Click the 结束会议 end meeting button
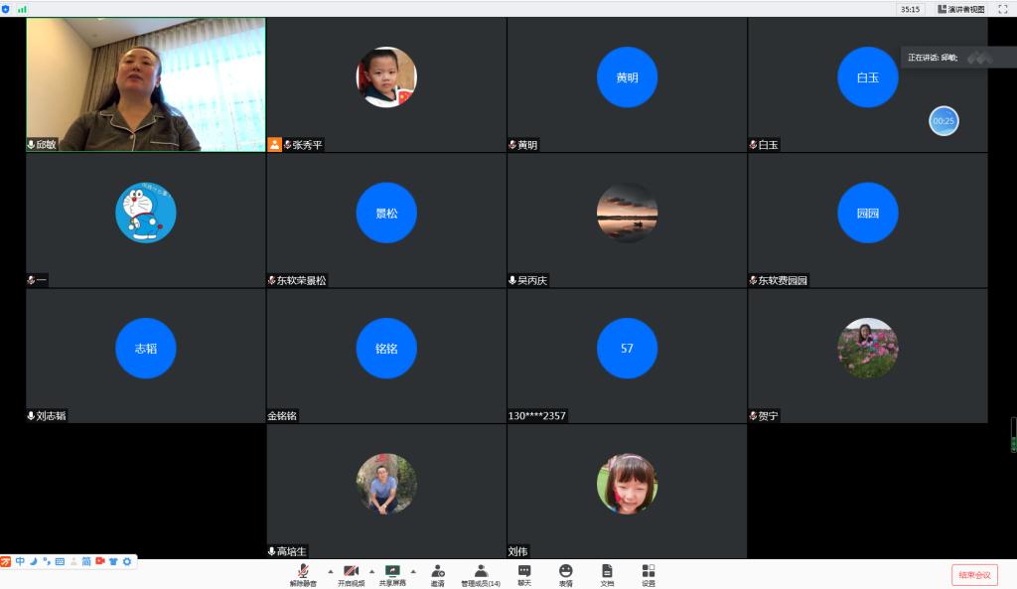 tap(974, 575)
